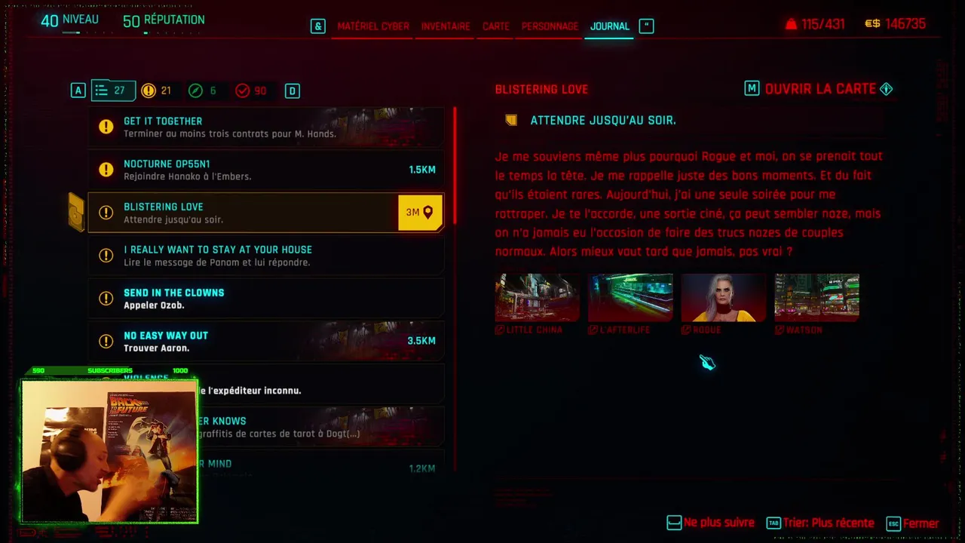Click Ouvrir la carte button
The width and height of the screenshot is (965, 543).
(x=820, y=89)
